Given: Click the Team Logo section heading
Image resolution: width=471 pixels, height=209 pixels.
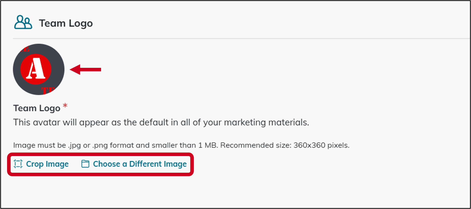Looking at the screenshot, I should (x=66, y=23).
